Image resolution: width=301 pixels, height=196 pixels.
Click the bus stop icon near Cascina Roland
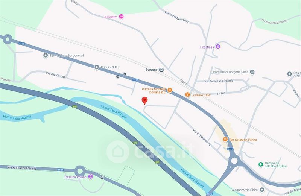(102, 178)
